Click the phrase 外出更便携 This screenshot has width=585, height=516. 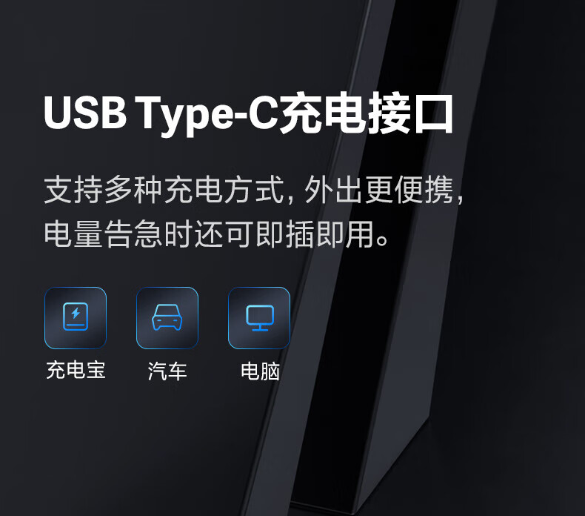tap(378, 190)
